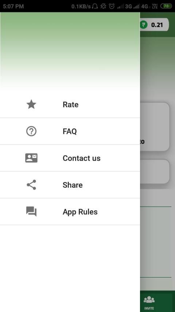Tap the question mark FAQ icon
This screenshot has width=175, height=312.
31,131
